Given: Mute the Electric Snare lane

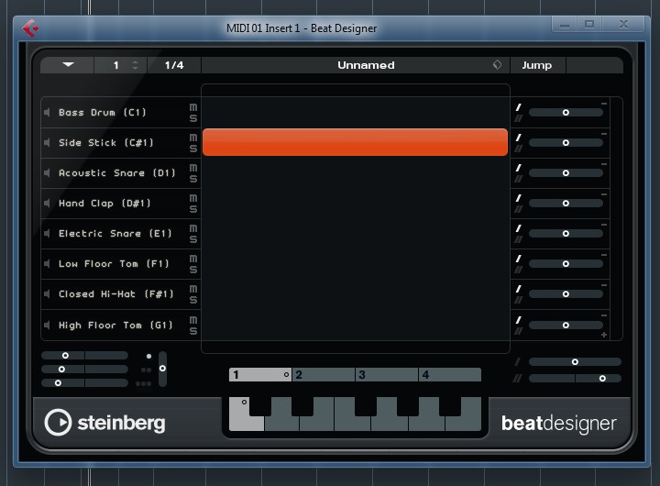Looking at the screenshot, I should (193, 228).
